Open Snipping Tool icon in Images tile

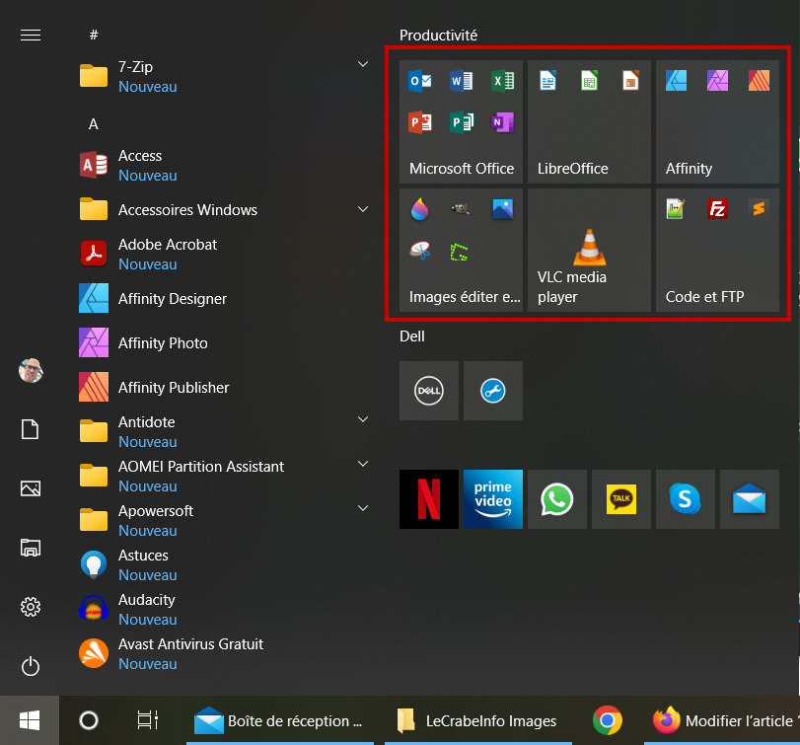click(420, 251)
